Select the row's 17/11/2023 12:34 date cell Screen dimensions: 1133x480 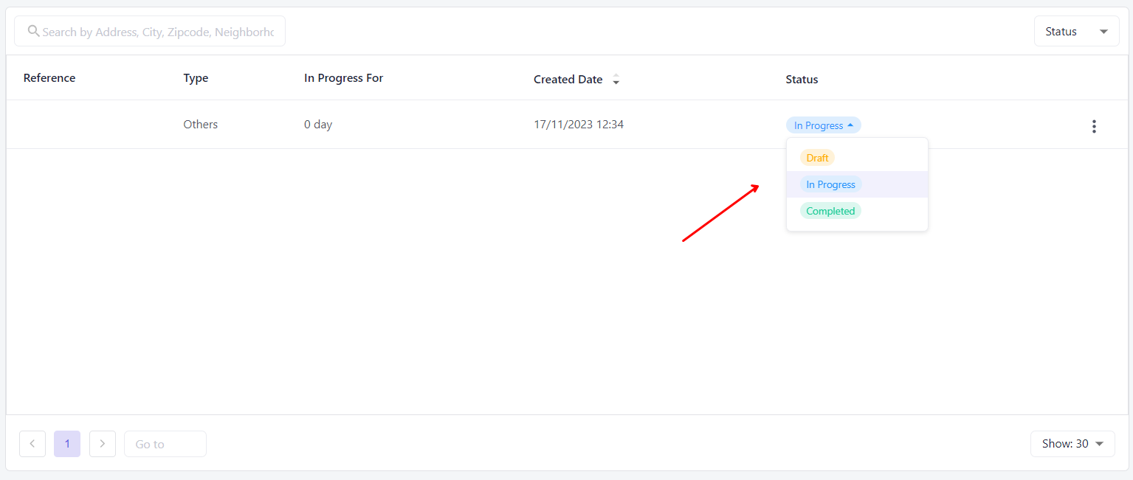579,125
